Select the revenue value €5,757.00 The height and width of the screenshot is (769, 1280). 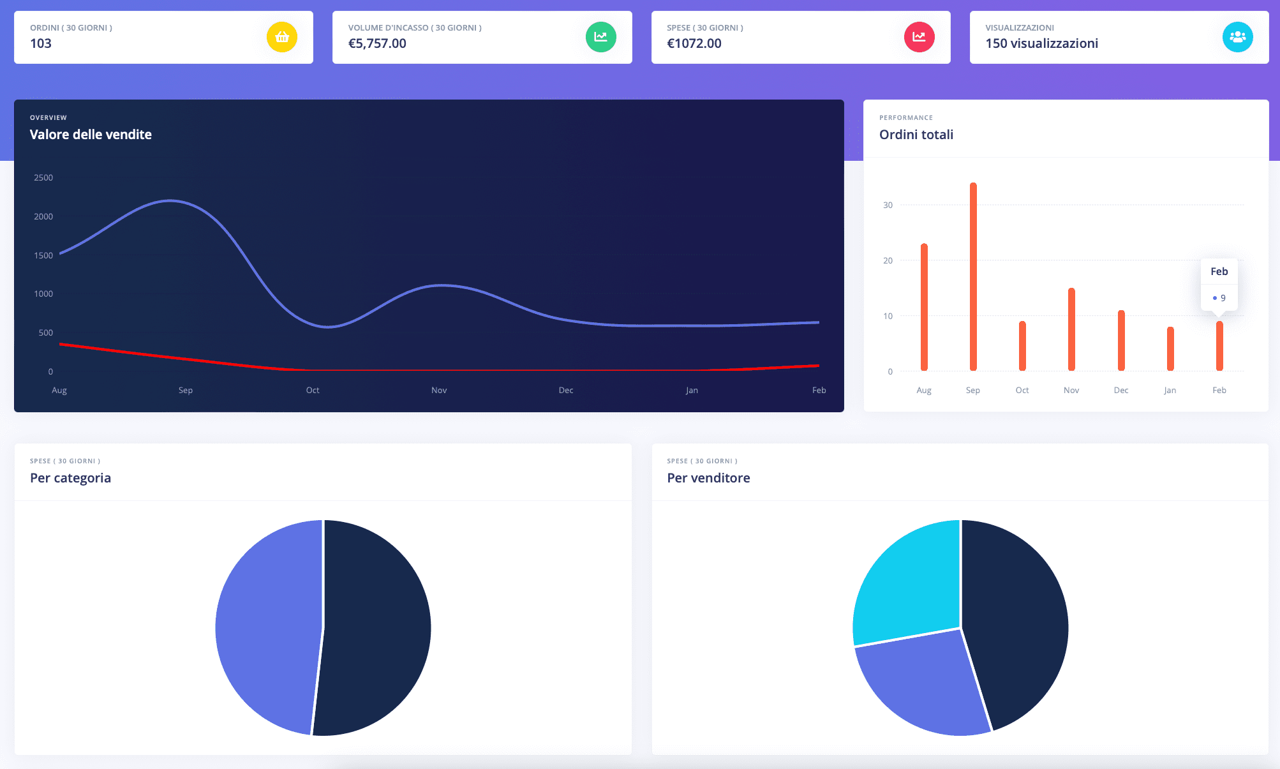[377, 43]
